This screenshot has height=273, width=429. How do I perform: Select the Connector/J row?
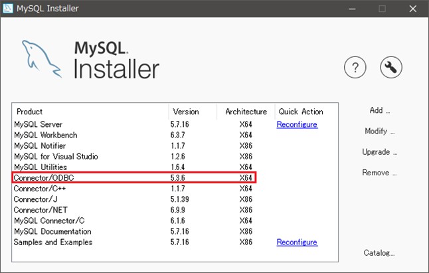click(x=175, y=199)
